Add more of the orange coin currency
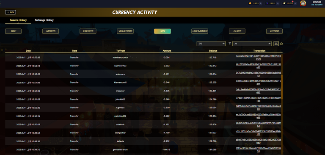 coord(261,3)
